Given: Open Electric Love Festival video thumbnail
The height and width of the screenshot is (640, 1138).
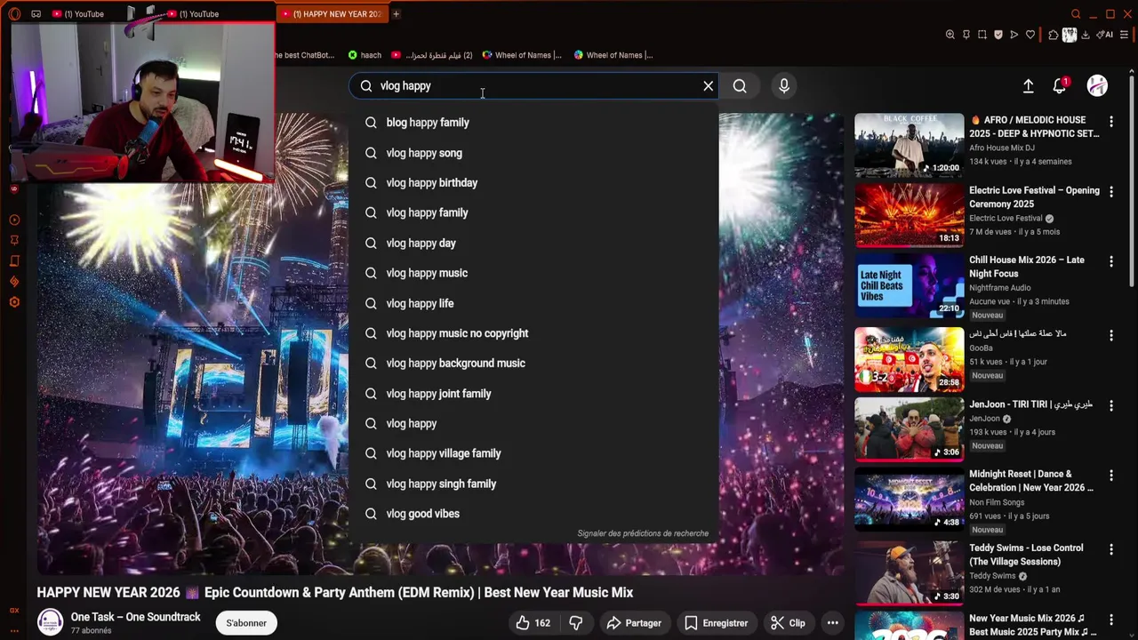Looking at the screenshot, I should click(x=909, y=215).
